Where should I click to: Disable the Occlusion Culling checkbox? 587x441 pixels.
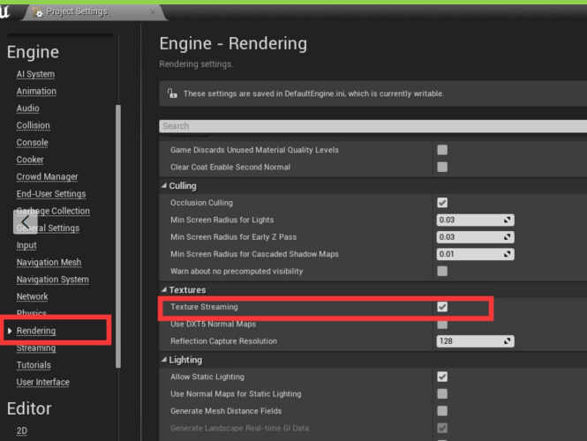click(442, 203)
